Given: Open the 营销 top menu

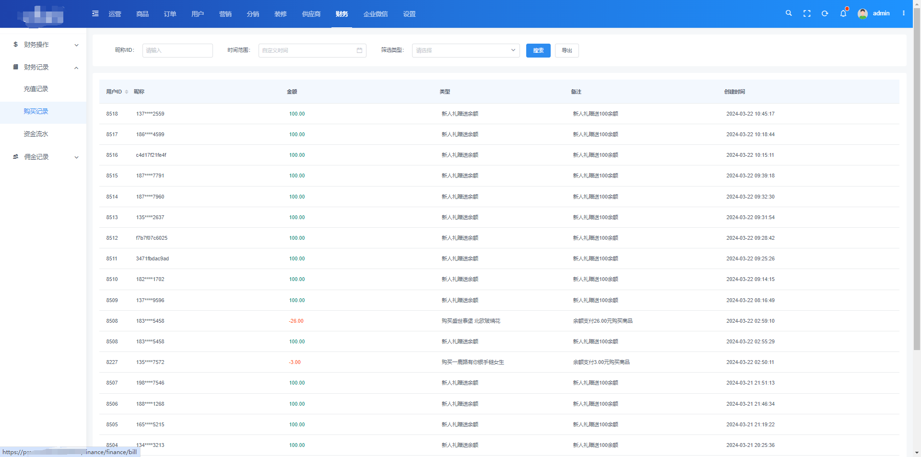Looking at the screenshot, I should pos(225,14).
